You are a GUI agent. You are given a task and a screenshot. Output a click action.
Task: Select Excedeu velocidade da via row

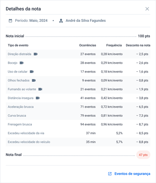(x=78, y=133)
